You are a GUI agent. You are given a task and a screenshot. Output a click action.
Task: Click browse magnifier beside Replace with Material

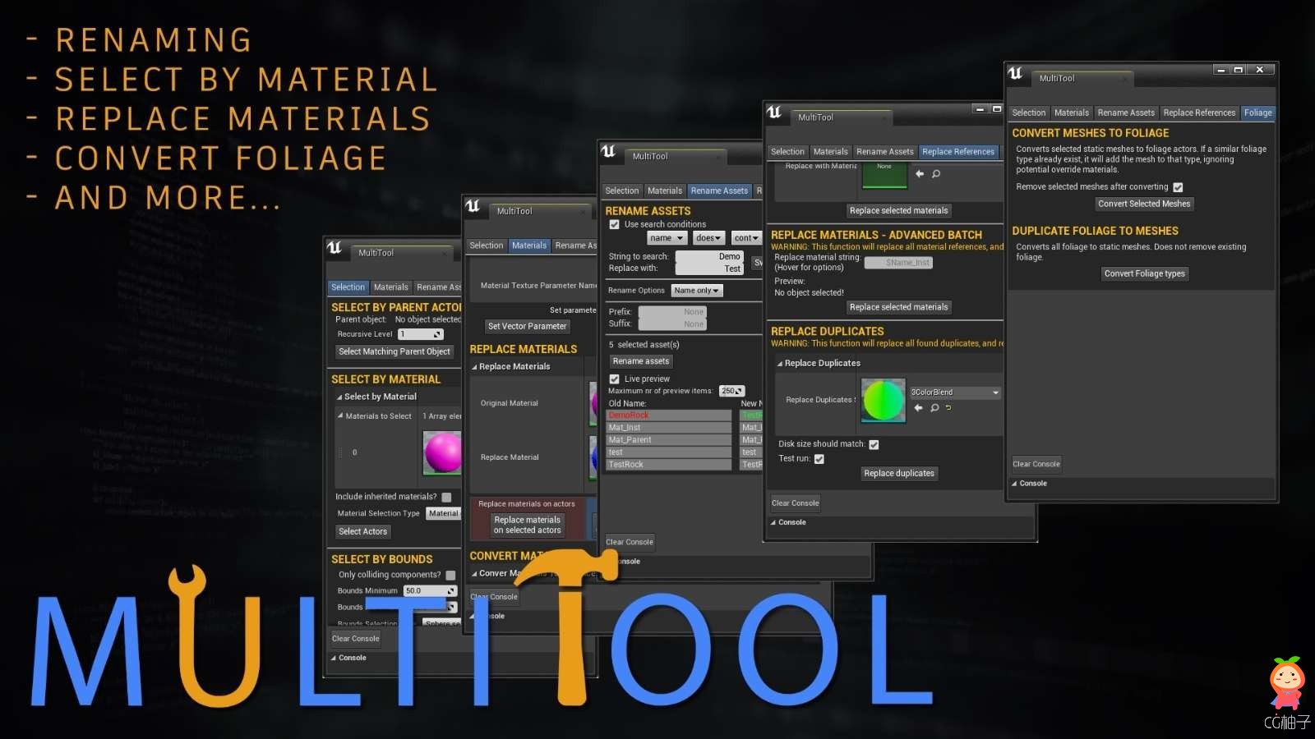(936, 174)
